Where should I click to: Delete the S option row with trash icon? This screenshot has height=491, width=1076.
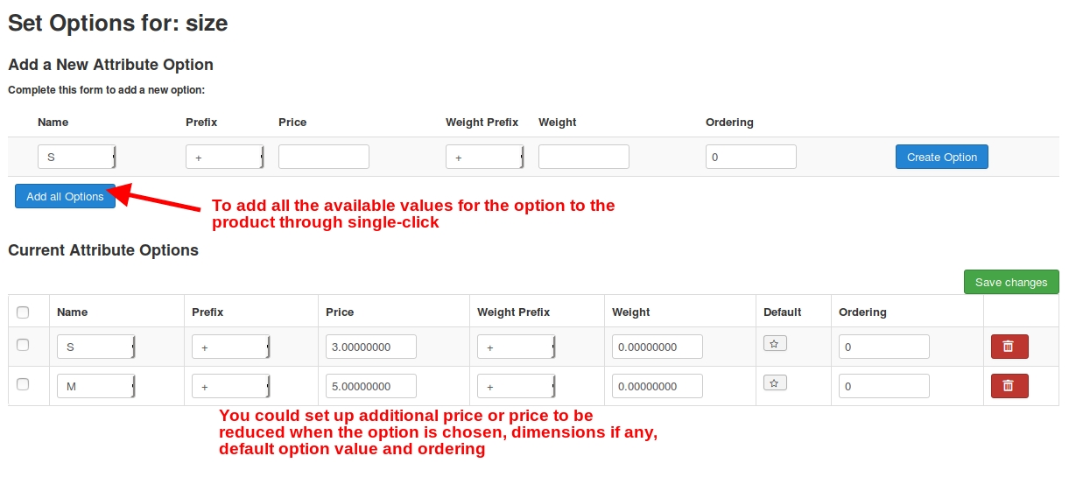click(x=1009, y=347)
